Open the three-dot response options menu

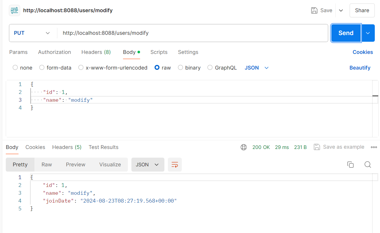coord(374,147)
